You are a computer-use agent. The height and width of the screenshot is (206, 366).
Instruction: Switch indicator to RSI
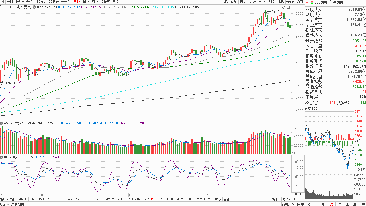130,199
